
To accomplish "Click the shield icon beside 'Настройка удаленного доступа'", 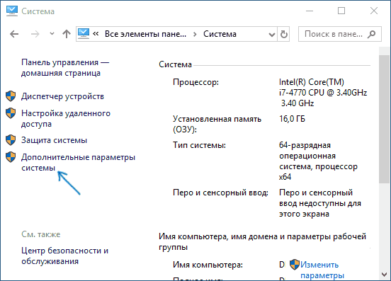I will (11, 113).
